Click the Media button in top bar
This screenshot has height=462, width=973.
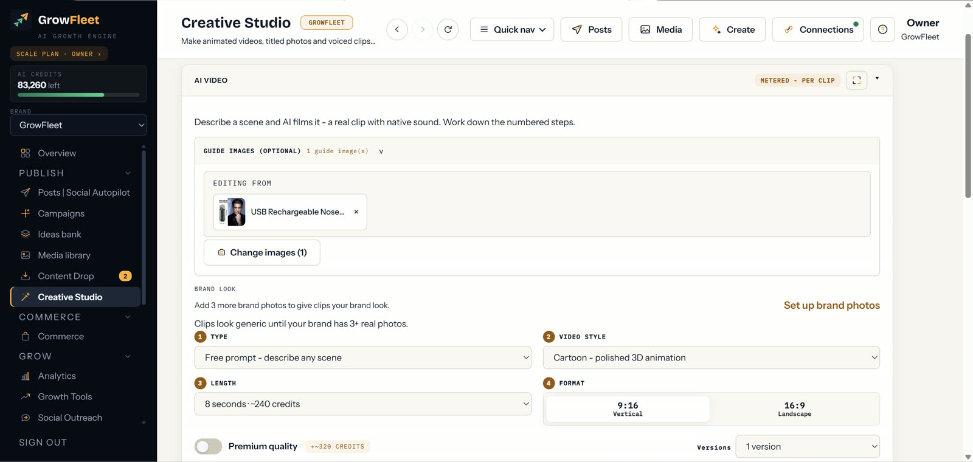[x=660, y=29]
